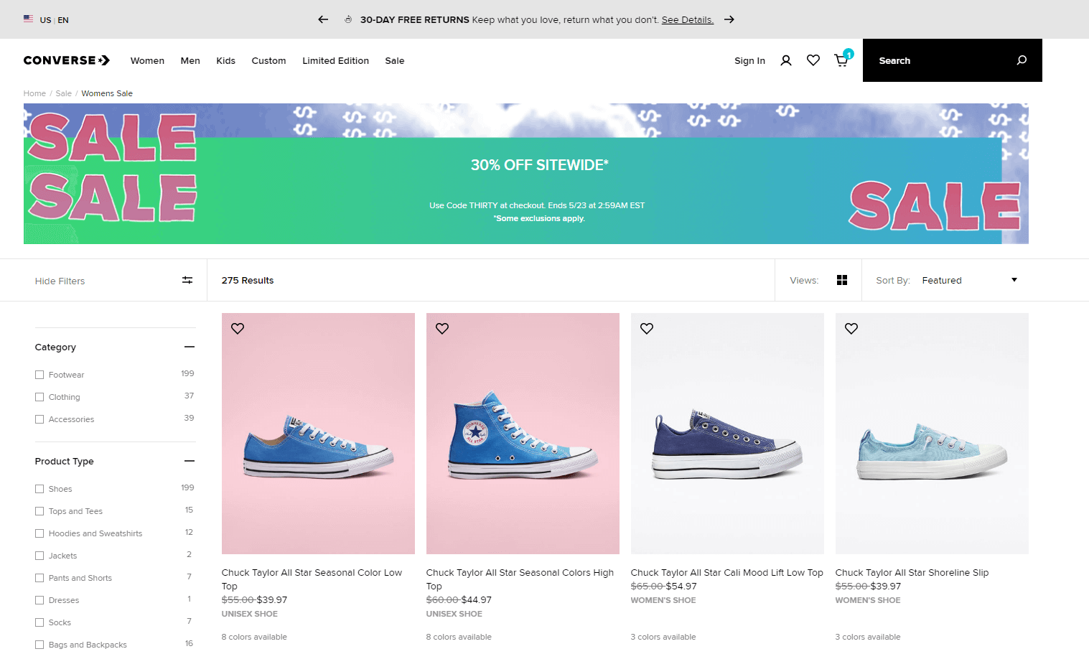Check the Footwear category filter

[39, 375]
